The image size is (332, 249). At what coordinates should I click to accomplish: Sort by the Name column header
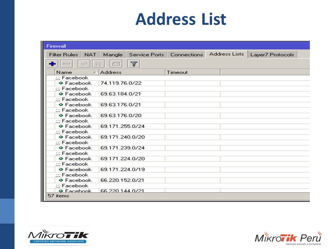[77, 72]
